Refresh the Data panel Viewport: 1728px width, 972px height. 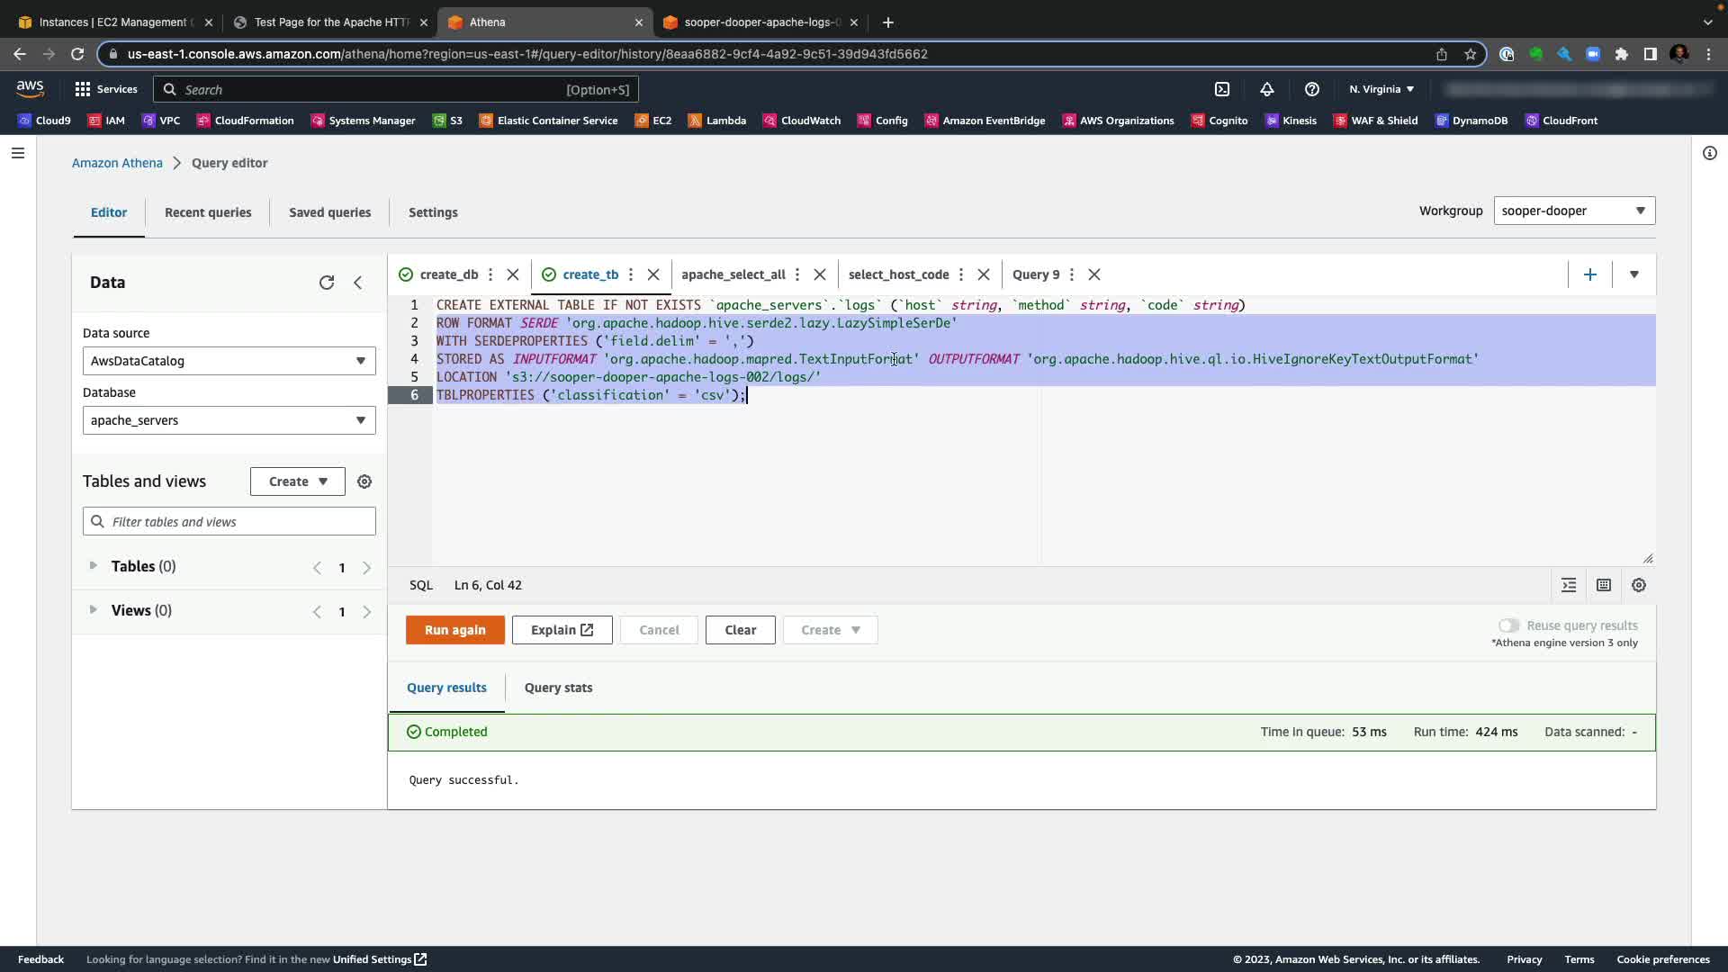click(x=327, y=283)
